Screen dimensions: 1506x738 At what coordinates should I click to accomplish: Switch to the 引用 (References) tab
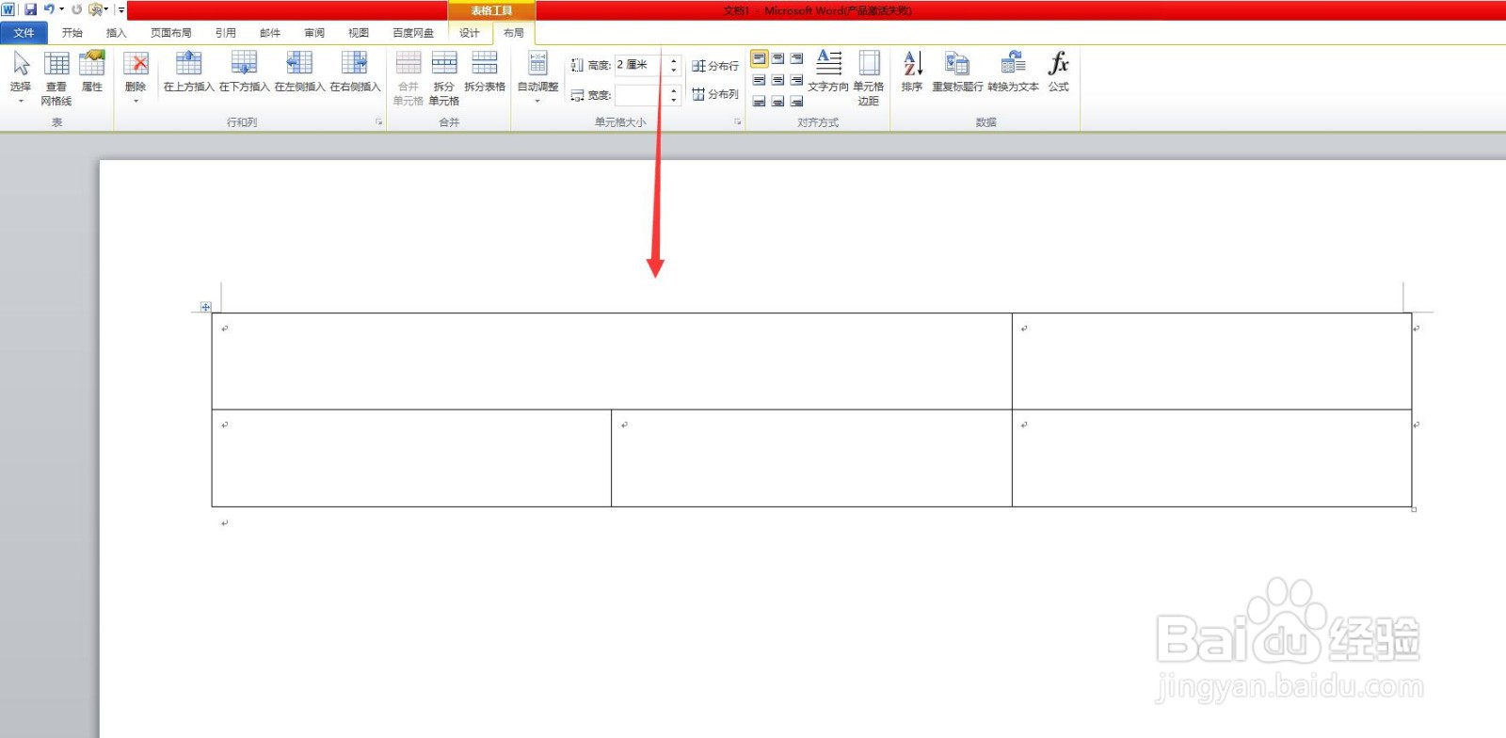[x=225, y=33]
